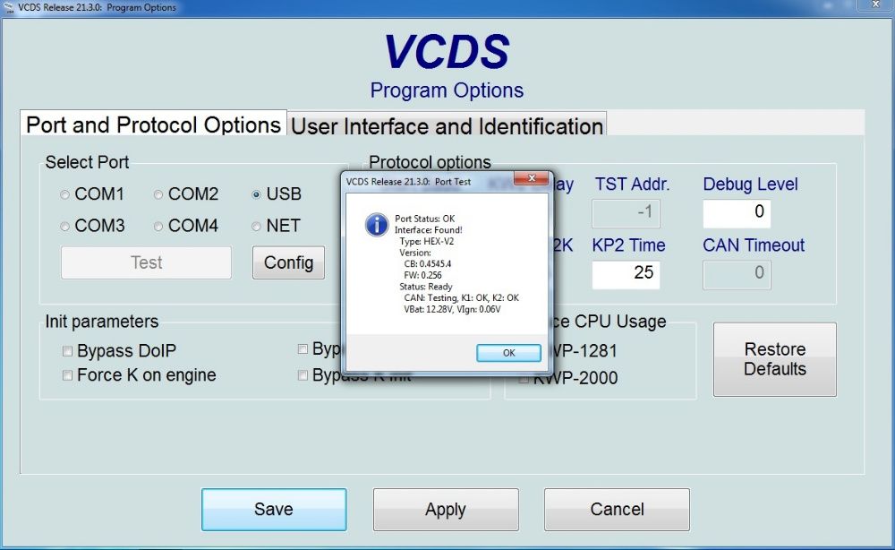Click the Debug Level label
The height and width of the screenshot is (550, 895).
click(x=750, y=184)
